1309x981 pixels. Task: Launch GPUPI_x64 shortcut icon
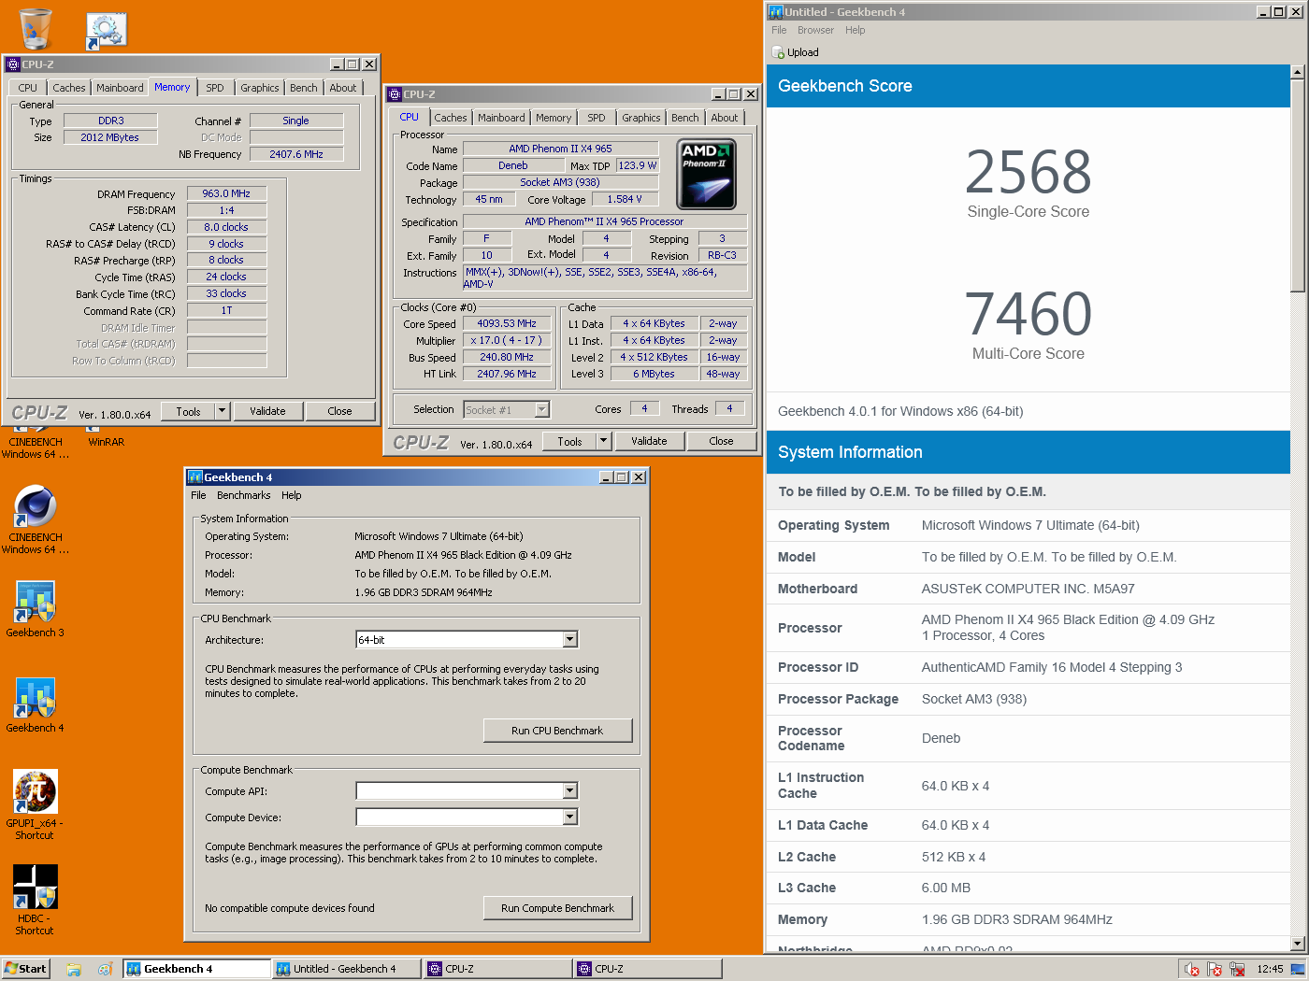pos(36,792)
